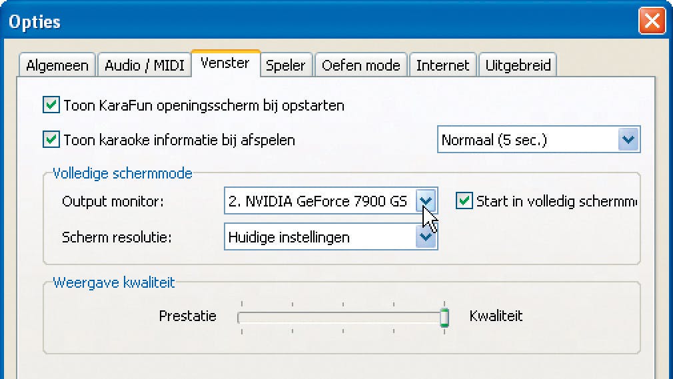Switch to the Audio / MIDI tab
The image size is (673, 379).
click(146, 65)
